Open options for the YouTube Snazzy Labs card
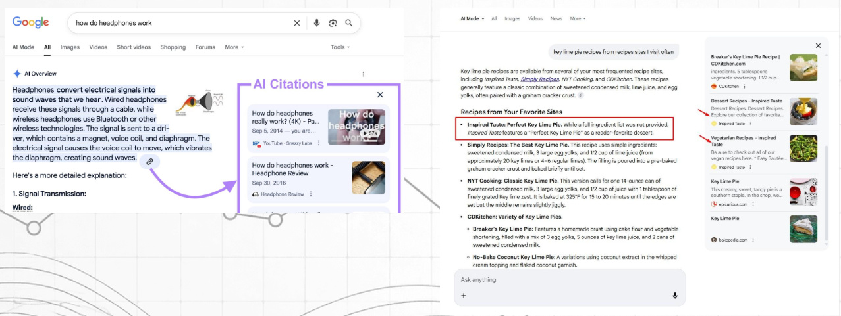The width and height of the screenshot is (841, 316). (x=319, y=143)
